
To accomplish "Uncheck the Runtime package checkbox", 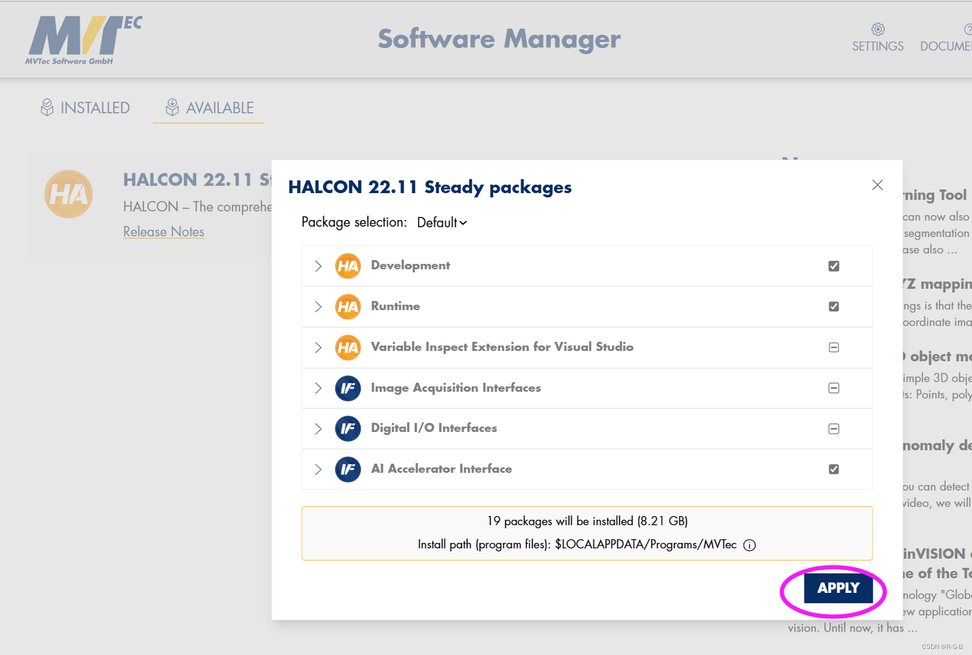I will click(x=834, y=306).
